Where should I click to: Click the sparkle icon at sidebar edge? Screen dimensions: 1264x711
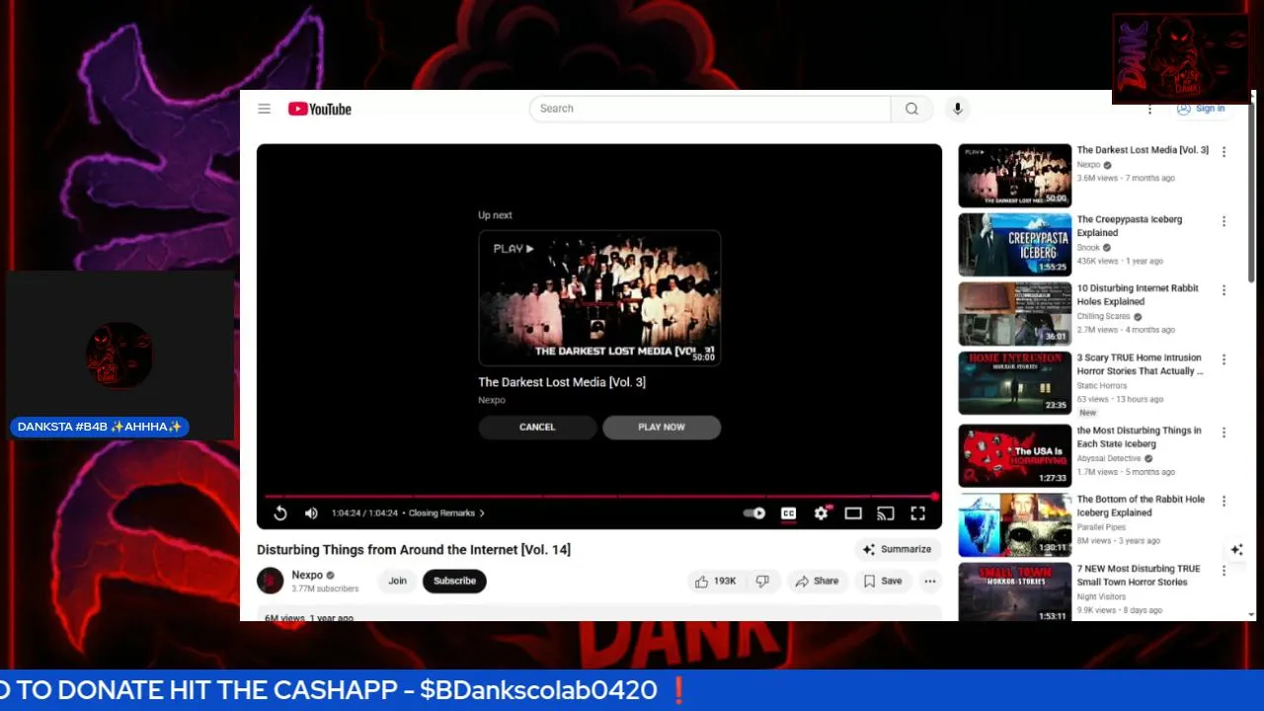1236,549
